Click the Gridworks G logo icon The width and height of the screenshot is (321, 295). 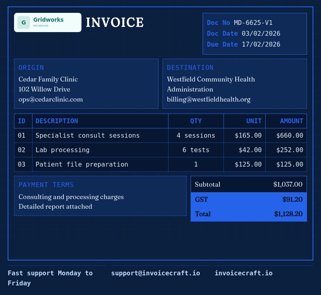point(24,22)
